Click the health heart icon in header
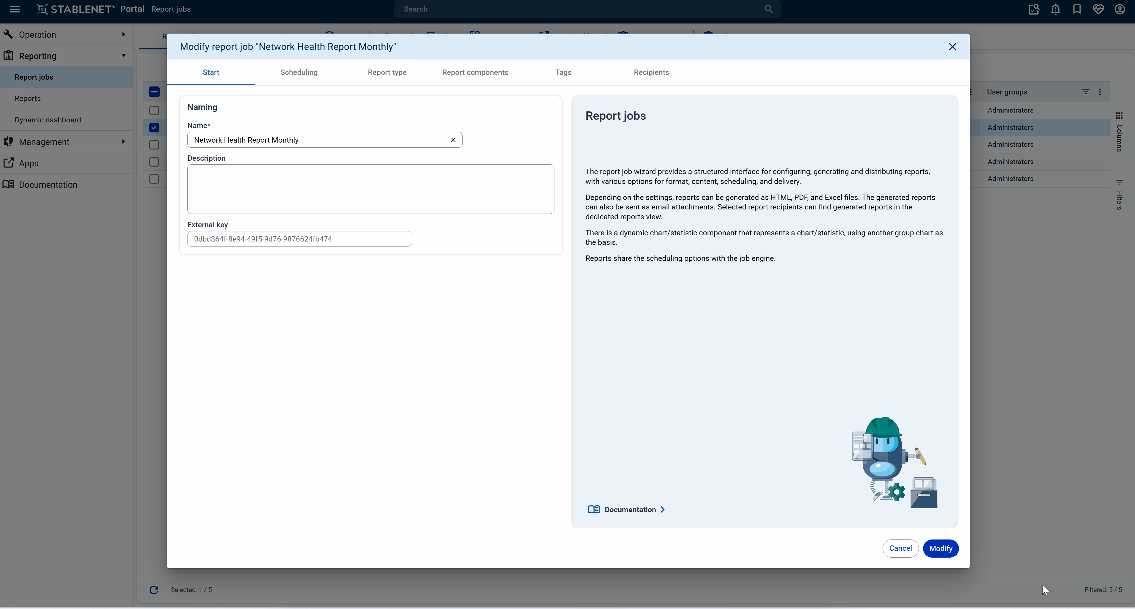1135x609 pixels. [x=1098, y=9]
